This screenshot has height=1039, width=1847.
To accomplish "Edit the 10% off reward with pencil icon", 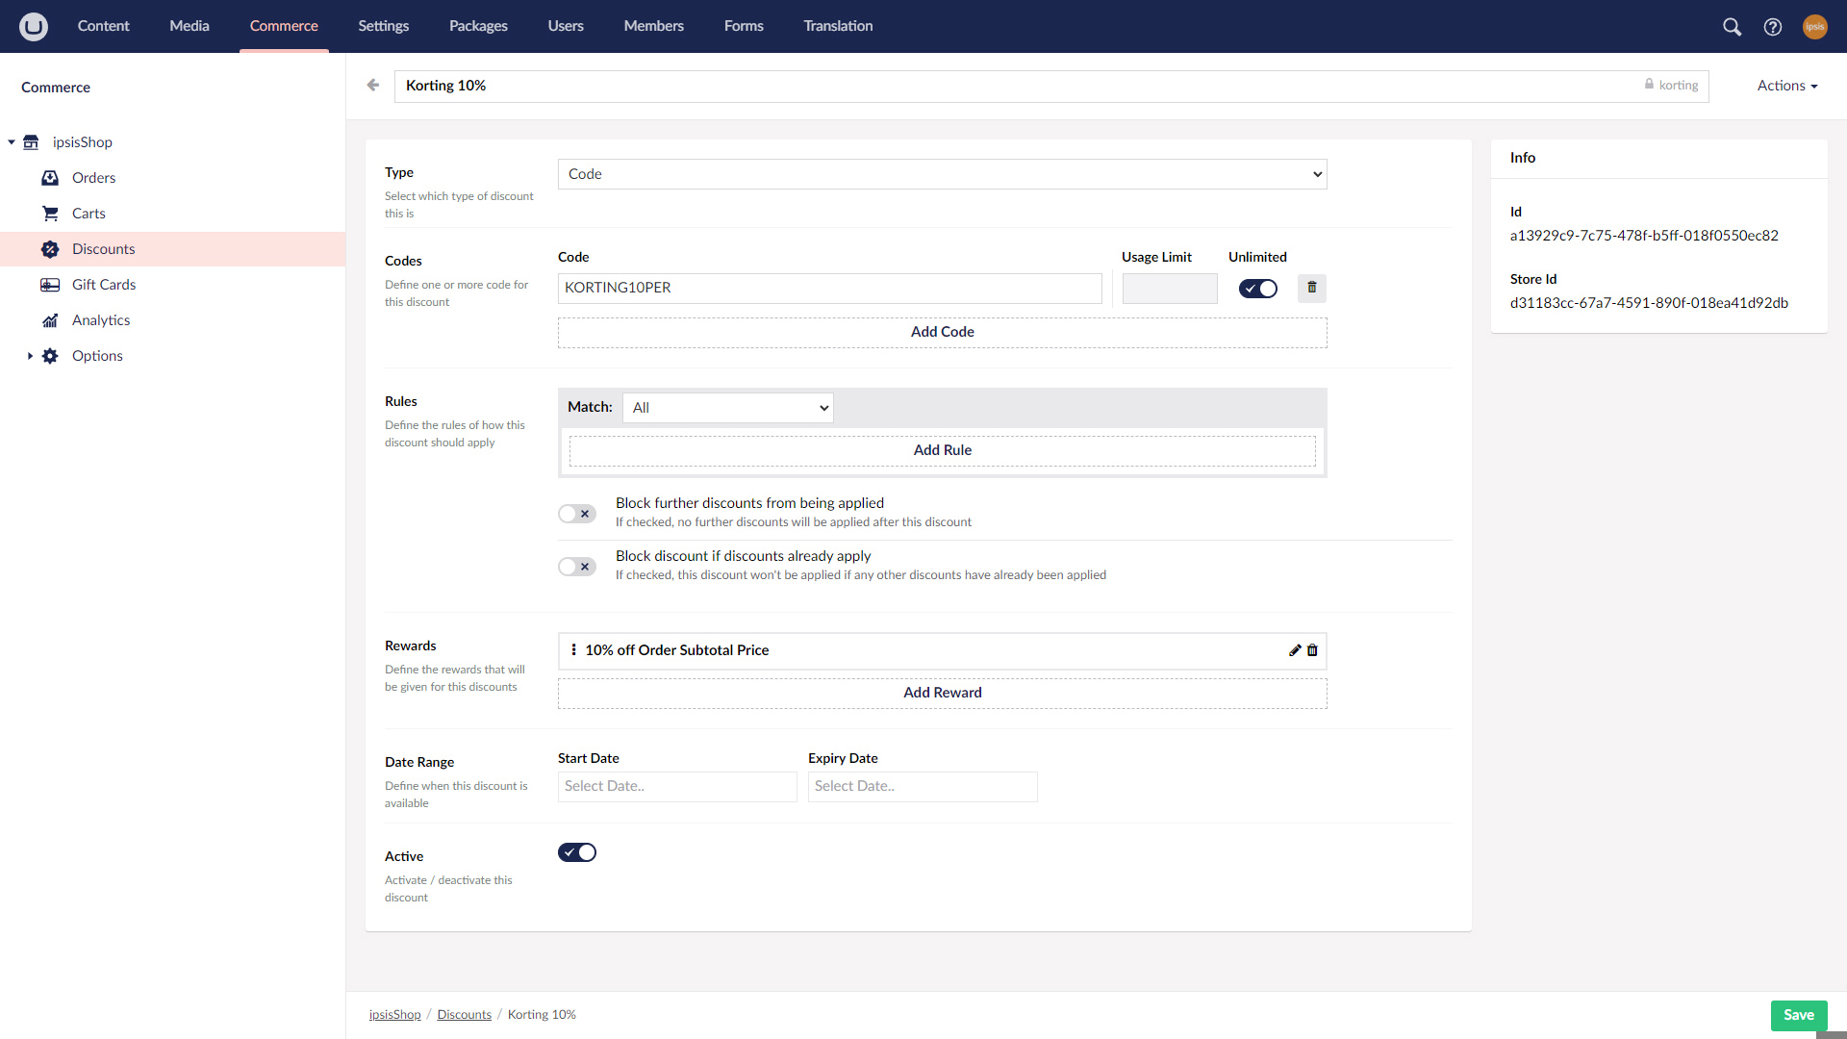I will click(x=1295, y=650).
